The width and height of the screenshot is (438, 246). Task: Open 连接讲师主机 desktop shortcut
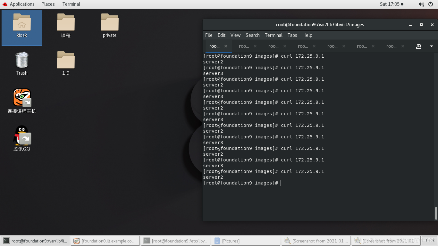(x=21, y=98)
